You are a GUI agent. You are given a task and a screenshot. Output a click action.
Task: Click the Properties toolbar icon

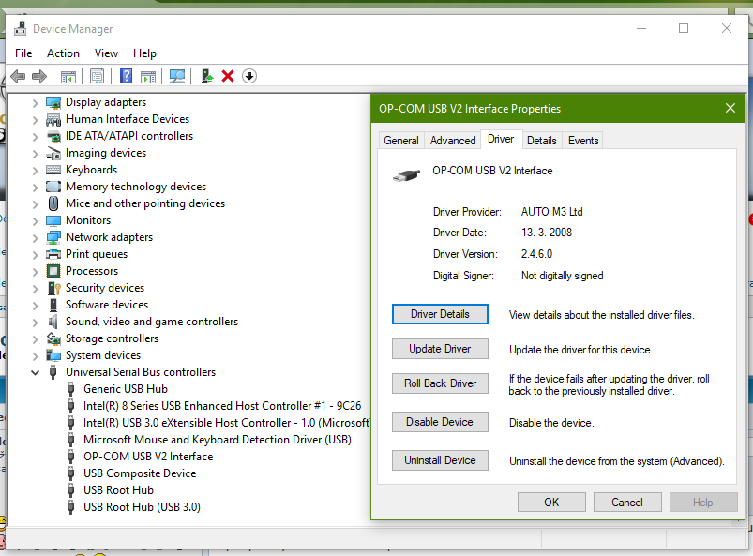97,76
